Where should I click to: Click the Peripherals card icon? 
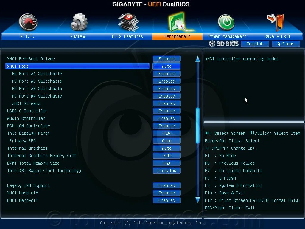[177, 21]
